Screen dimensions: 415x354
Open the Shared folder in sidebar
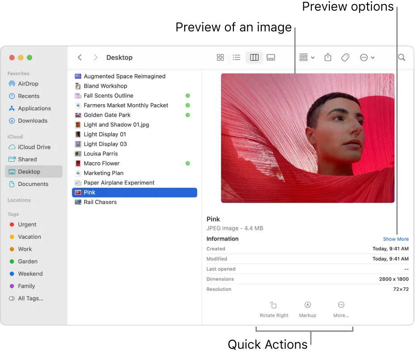tap(34, 159)
